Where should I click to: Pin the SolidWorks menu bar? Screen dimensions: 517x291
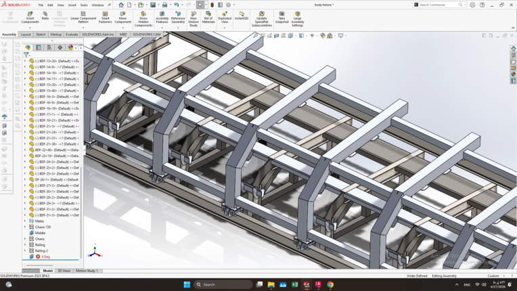[x=109, y=5]
